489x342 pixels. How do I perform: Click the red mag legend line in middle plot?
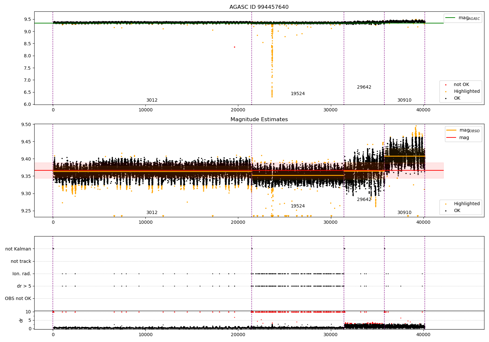(452, 138)
